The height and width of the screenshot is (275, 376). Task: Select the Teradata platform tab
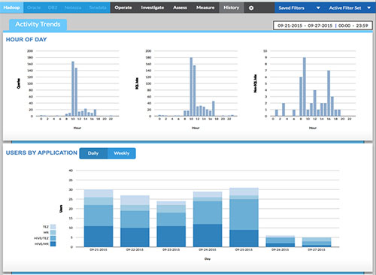(x=98, y=8)
